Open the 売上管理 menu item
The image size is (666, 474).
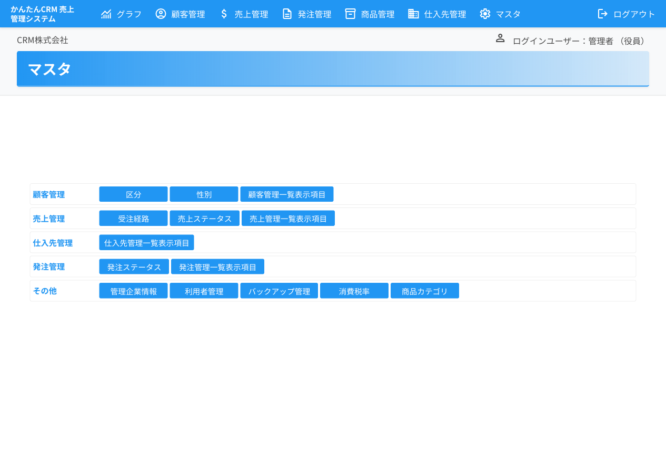251,14
